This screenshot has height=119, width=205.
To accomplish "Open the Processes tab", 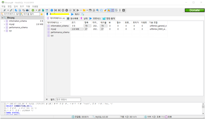I will click(x=95, y=18).
